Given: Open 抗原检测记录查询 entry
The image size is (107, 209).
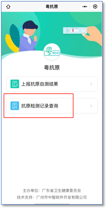Looking at the screenshot, I should point(52,106).
